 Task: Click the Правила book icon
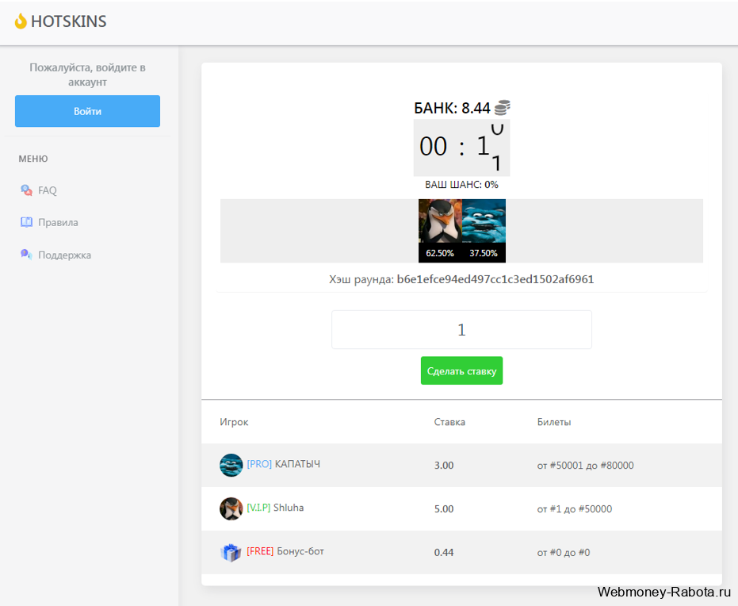click(26, 222)
